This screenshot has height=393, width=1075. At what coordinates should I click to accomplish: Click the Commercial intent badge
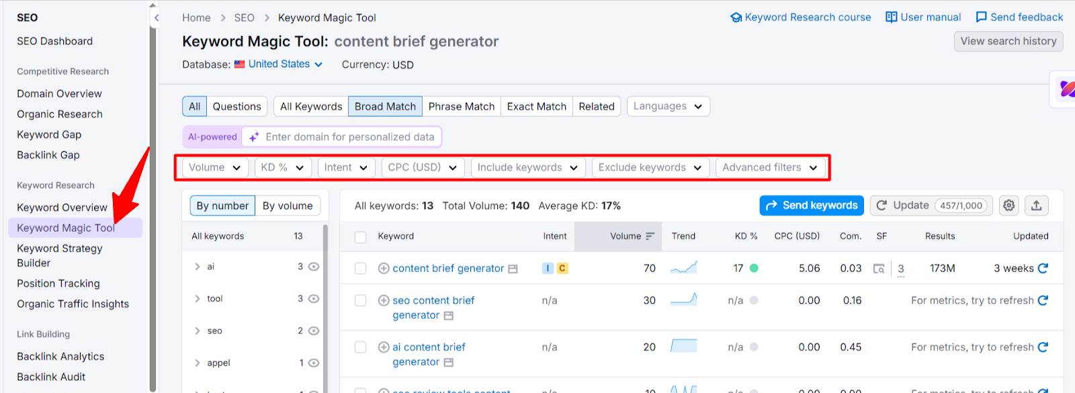562,268
